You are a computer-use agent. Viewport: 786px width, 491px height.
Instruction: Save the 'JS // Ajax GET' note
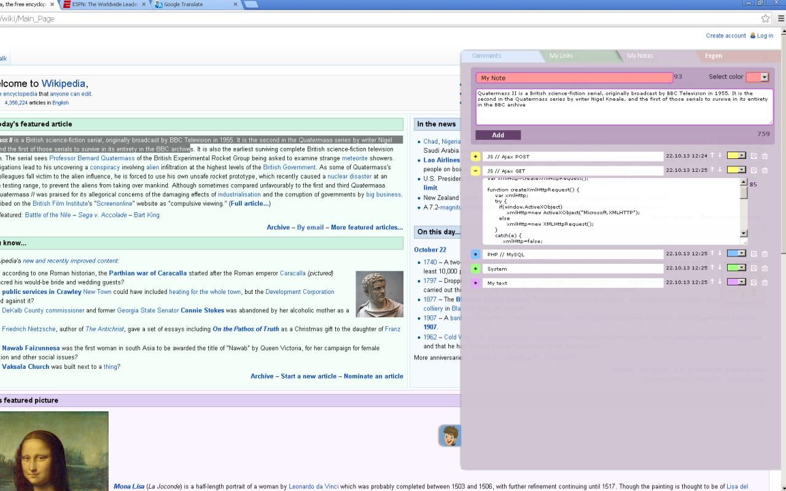754,170
